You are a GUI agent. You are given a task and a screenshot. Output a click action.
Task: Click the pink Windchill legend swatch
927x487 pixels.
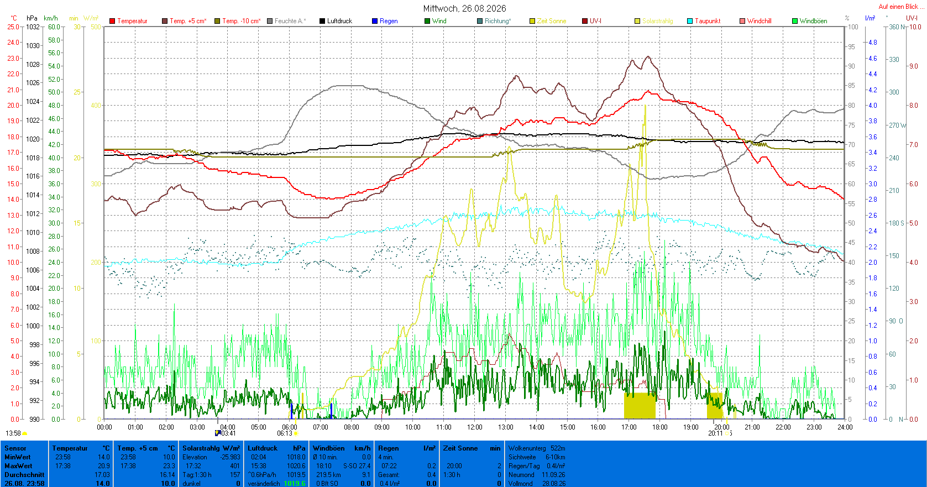(742, 21)
